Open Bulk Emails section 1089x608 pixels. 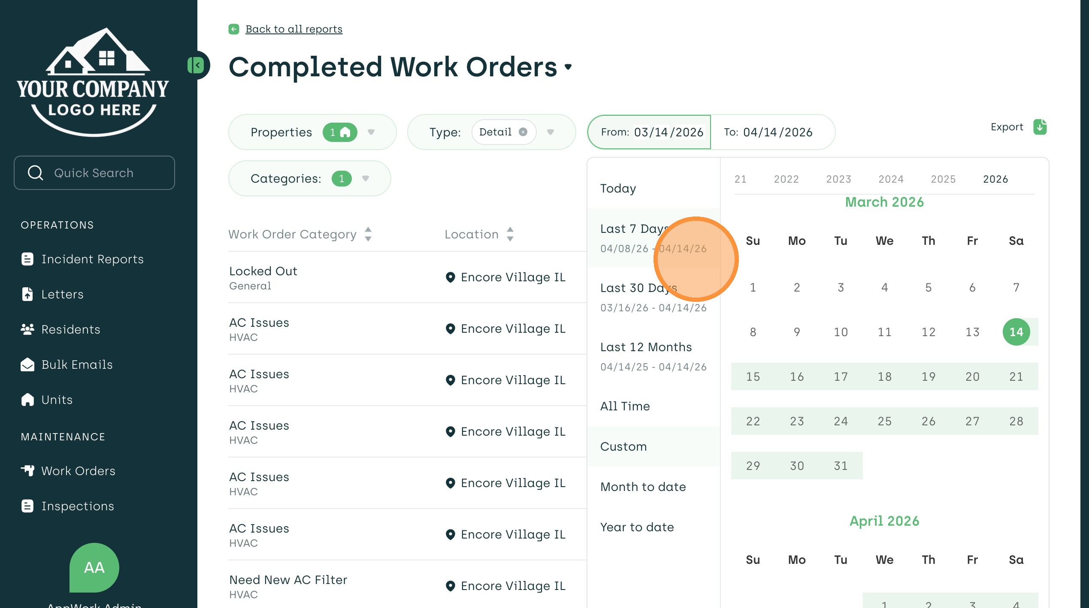tap(77, 364)
